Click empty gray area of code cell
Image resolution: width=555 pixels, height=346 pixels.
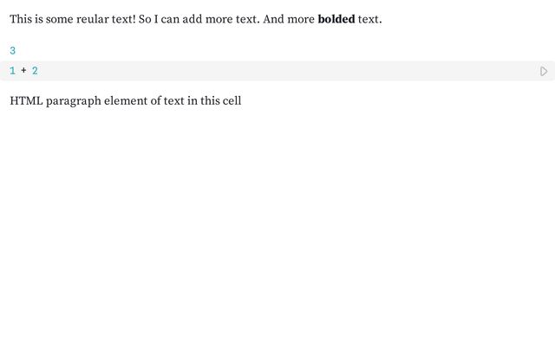[284, 71]
